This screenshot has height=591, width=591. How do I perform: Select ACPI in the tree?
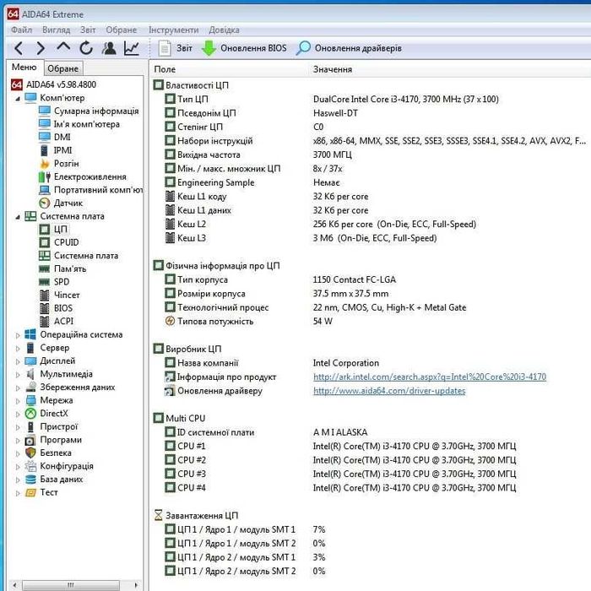63,321
